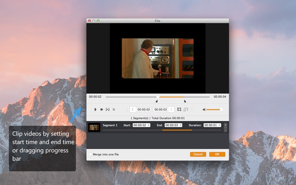Click the Cancel button
This screenshot has height=185, width=296.
(x=198, y=154)
